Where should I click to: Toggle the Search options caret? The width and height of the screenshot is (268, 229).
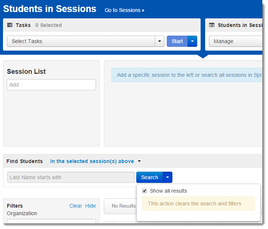(167, 177)
